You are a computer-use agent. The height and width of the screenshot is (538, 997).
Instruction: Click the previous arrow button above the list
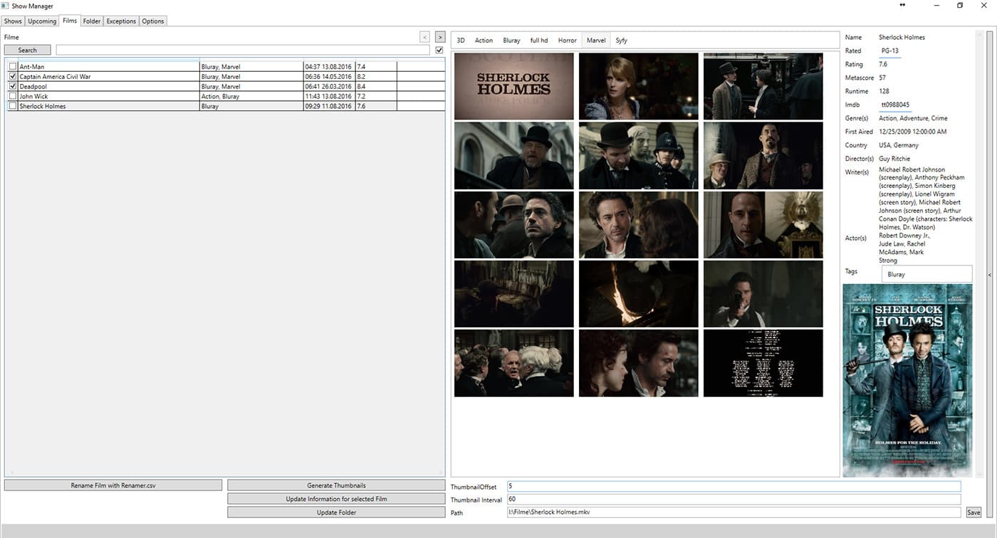click(x=425, y=36)
